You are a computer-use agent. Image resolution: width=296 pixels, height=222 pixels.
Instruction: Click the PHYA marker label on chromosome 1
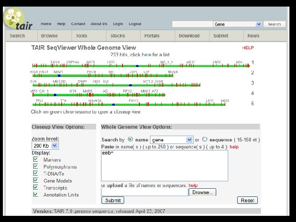(x=55, y=62)
